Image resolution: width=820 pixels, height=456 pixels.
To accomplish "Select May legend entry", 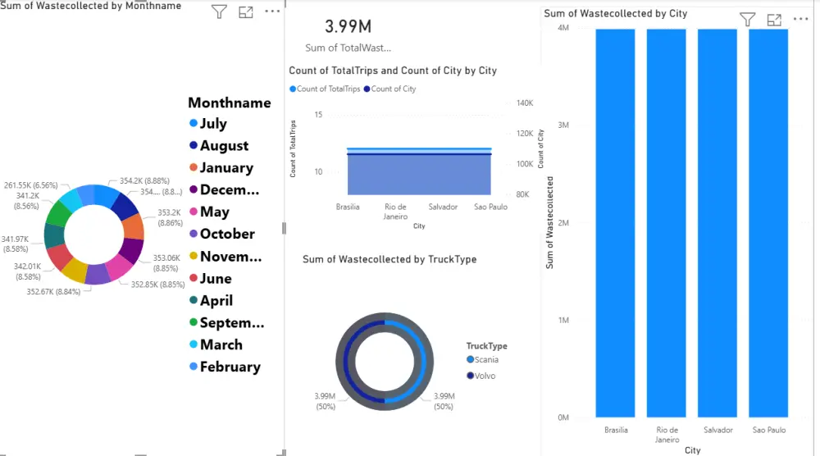I will 209,212.
